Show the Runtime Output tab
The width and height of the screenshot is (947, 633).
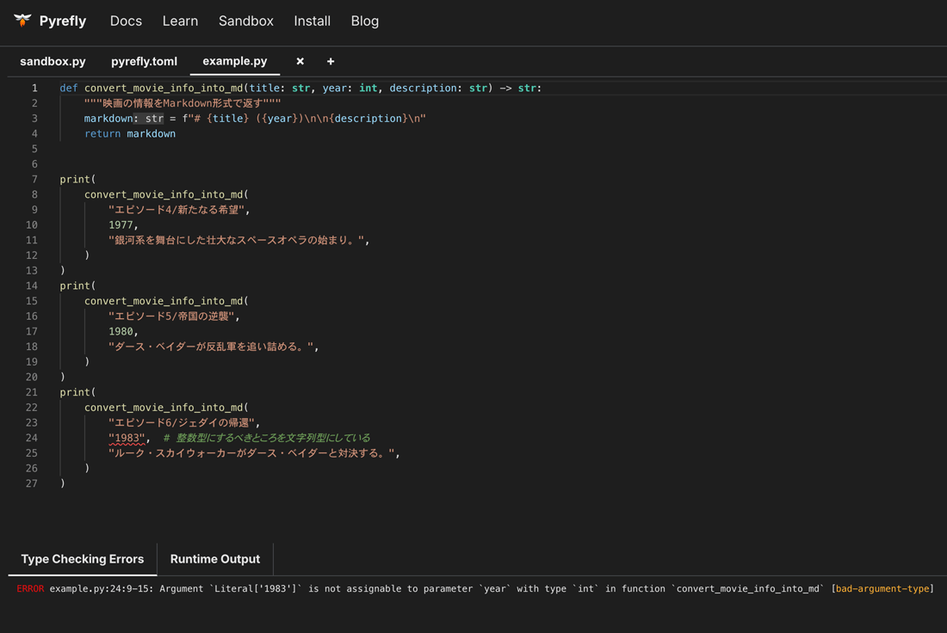[214, 559]
